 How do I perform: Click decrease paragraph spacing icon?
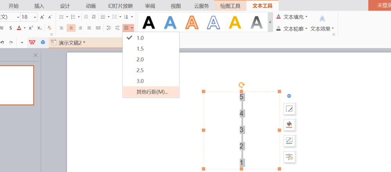click(x=117, y=28)
